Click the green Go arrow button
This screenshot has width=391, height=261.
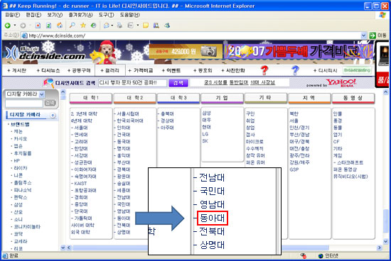[x=373, y=35]
